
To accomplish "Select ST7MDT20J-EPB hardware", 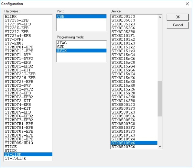I will (x=28, y=74).
